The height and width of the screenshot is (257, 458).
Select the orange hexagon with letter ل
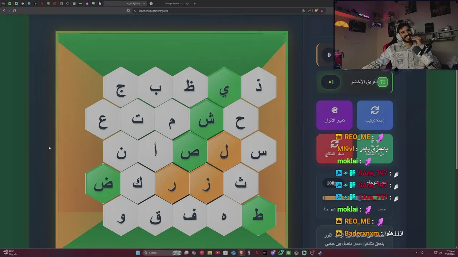click(224, 152)
